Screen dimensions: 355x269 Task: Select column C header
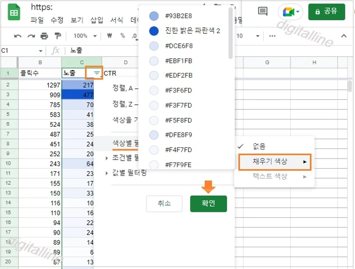point(82,62)
